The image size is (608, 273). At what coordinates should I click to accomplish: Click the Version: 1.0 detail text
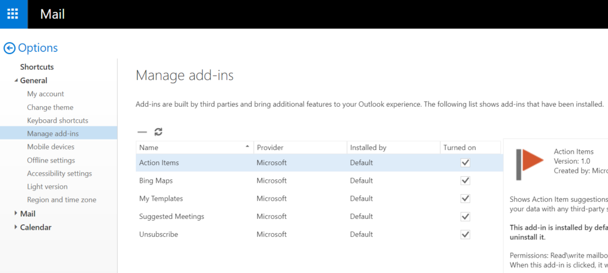[572, 161]
